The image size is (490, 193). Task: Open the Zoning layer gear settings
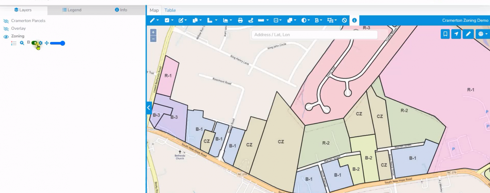pos(41,43)
